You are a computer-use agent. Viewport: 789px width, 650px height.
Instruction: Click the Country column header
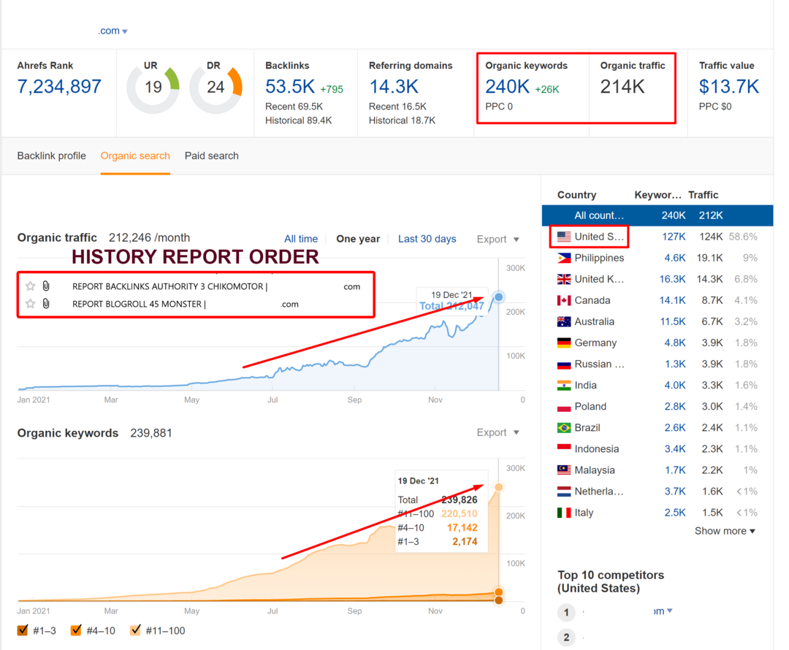(576, 195)
